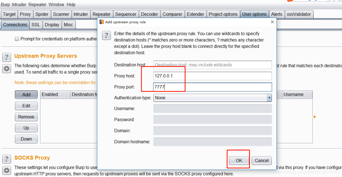Click Add in Upstream Proxy Servers
Image resolution: width=342 pixels, height=177 pixels.
point(26,95)
